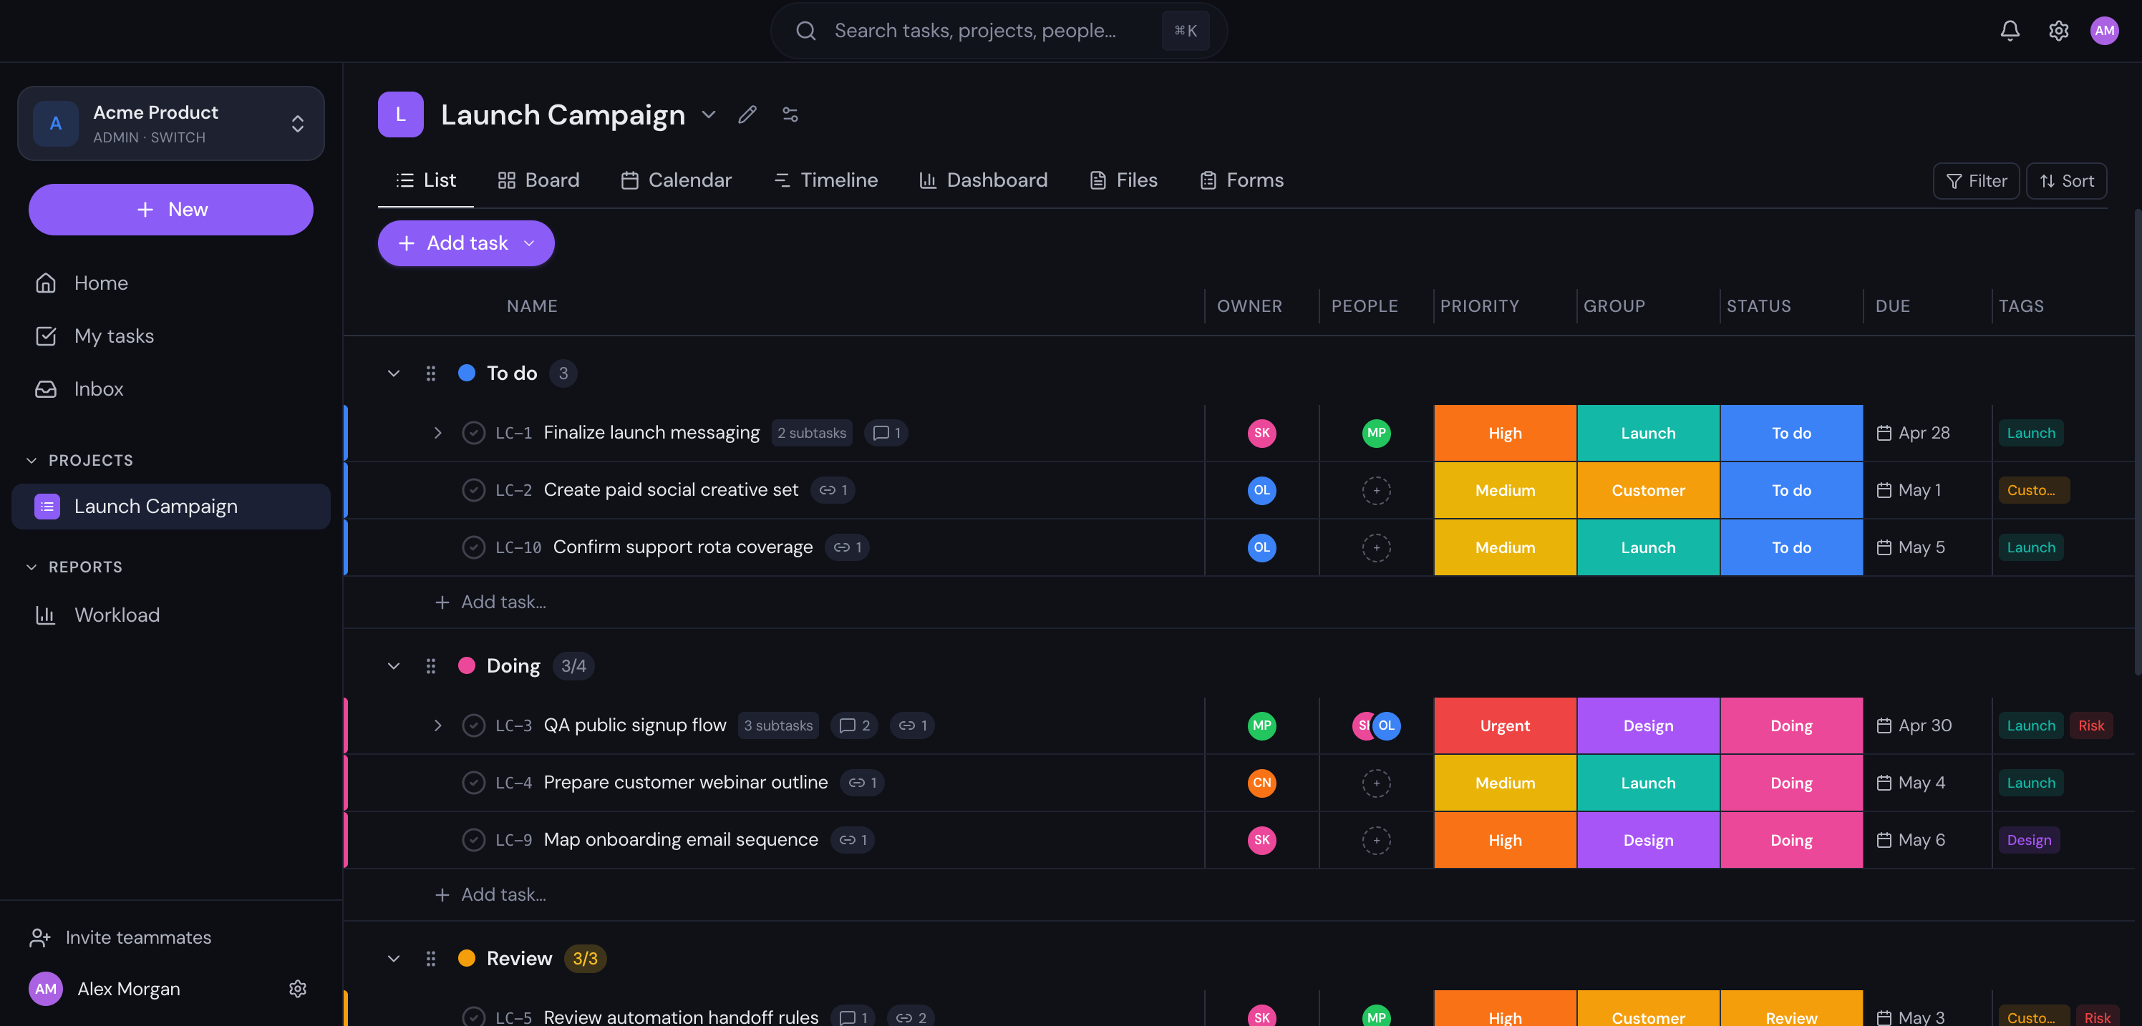This screenshot has width=2142, height=1026.
Task: Open settings gear in top bar
Action: [2058, 31]
